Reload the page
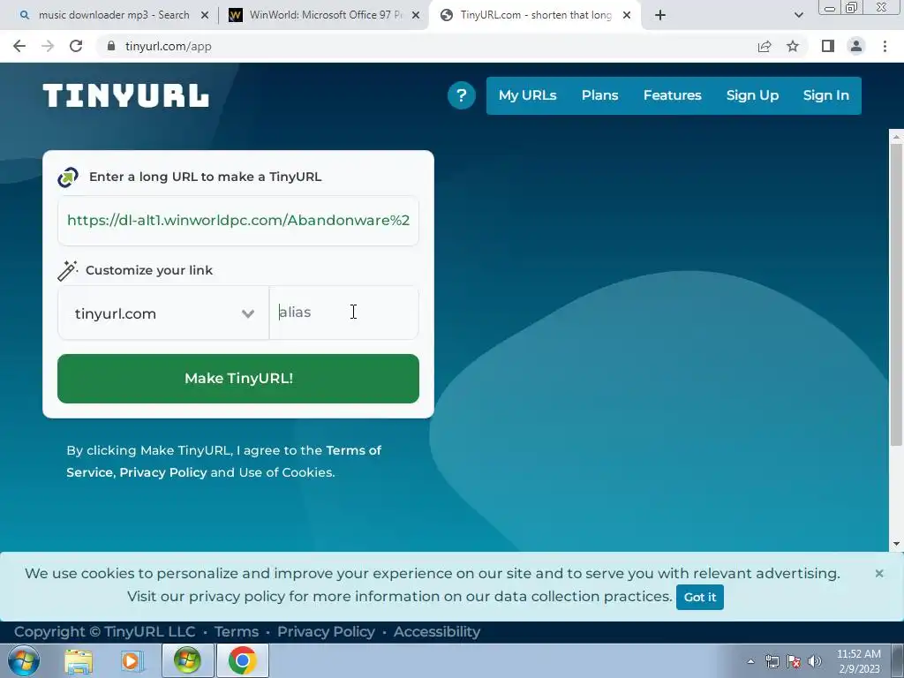The height and width of the screenshot is (678, 904). point(76,46)
